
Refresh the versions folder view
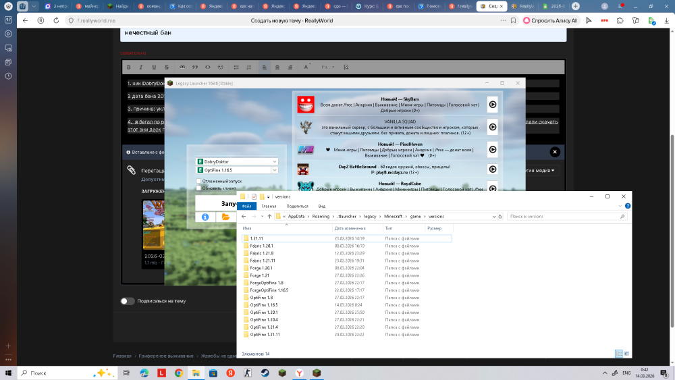coord(500,217)
